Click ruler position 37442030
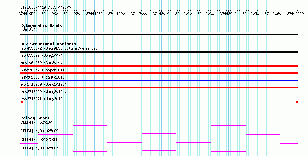This screenshot has height=156, width=308. tap(206, 14)
